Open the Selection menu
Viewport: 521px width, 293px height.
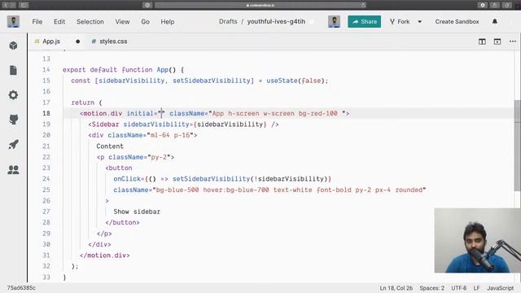pos(90,22)
